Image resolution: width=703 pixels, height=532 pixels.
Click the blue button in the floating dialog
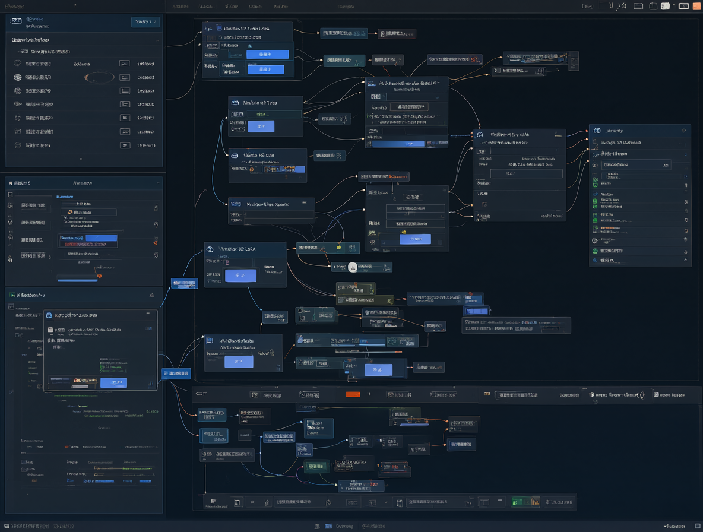113,382
